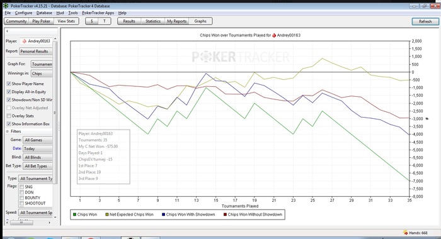Enable Overlay Stats checkbox

(x=9, y=116)
